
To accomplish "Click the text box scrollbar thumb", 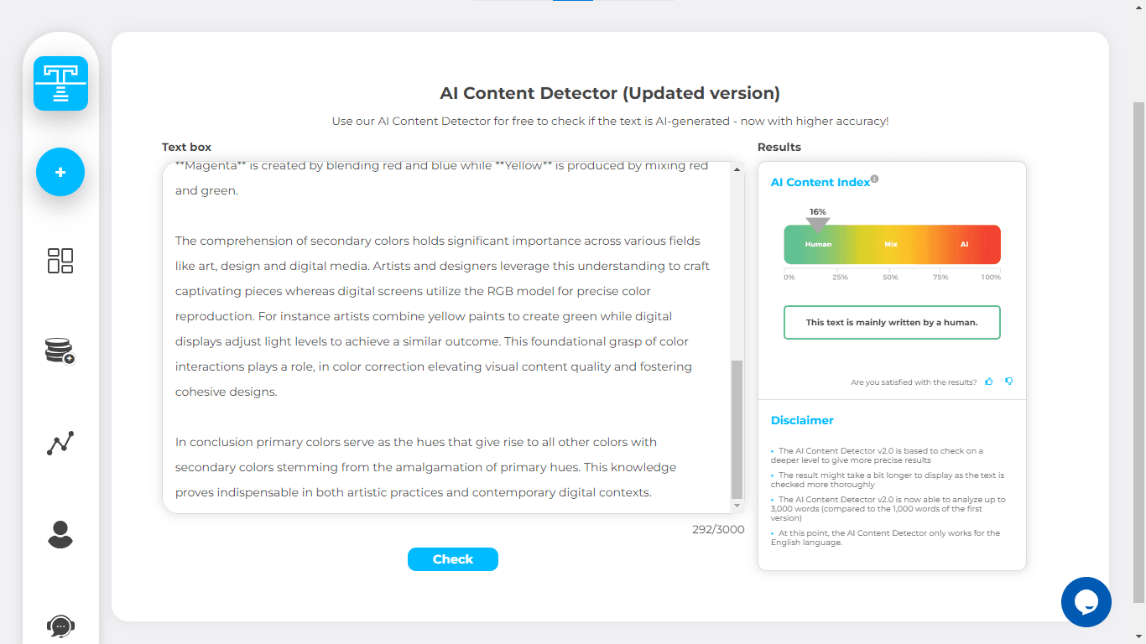I will pos(737,428).
